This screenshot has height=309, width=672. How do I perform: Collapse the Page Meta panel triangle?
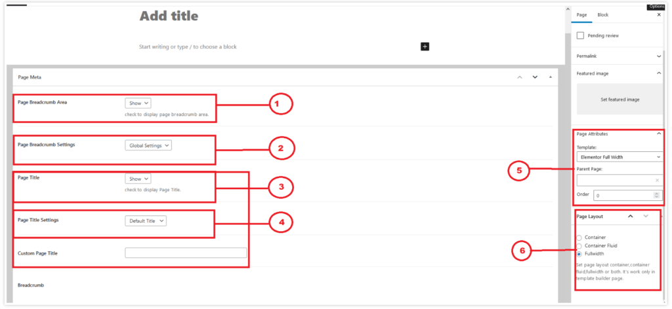(x=551, y=77)
